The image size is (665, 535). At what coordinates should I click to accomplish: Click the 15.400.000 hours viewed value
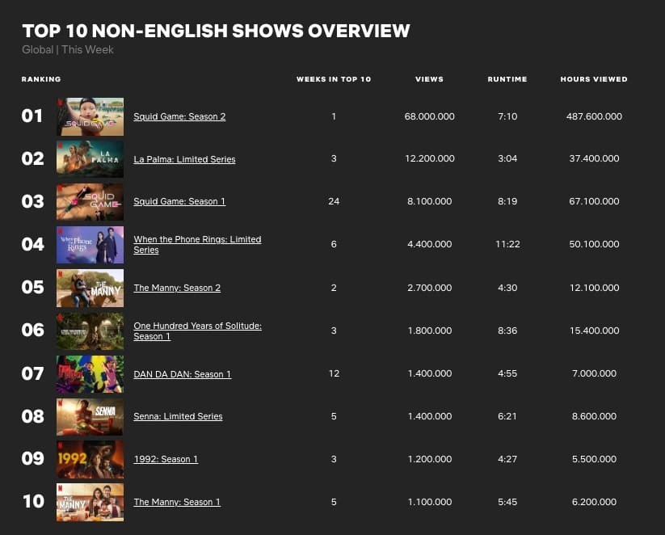[x=594, y=331]
